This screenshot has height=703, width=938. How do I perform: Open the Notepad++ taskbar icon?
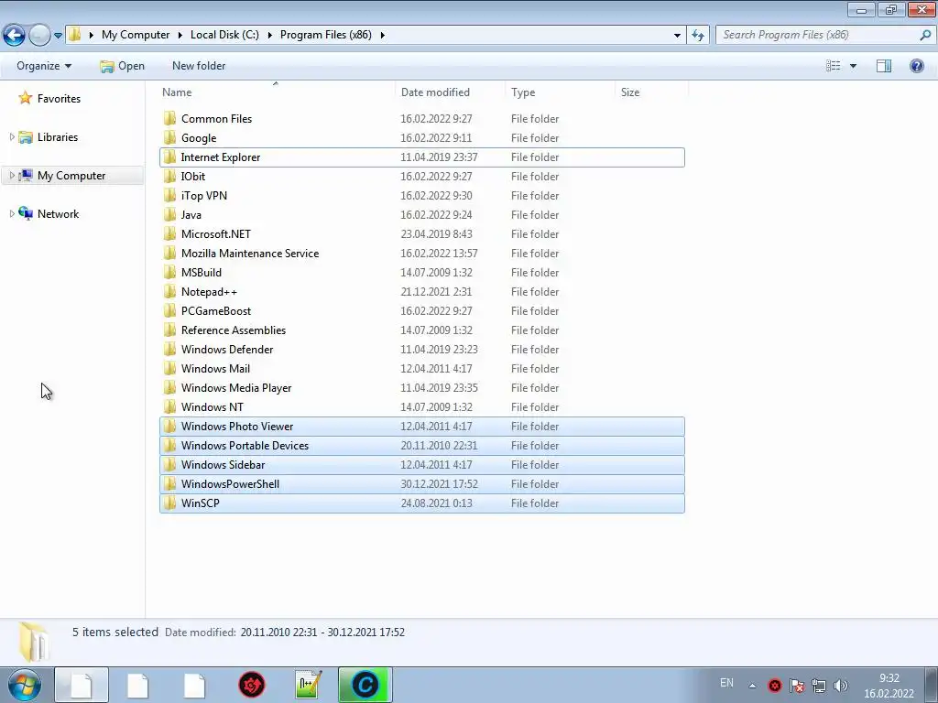pos(309,685)
